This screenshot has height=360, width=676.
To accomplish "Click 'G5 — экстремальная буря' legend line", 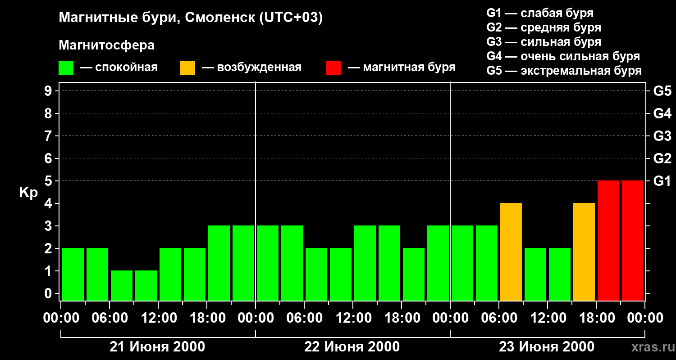I will (564, 71).
